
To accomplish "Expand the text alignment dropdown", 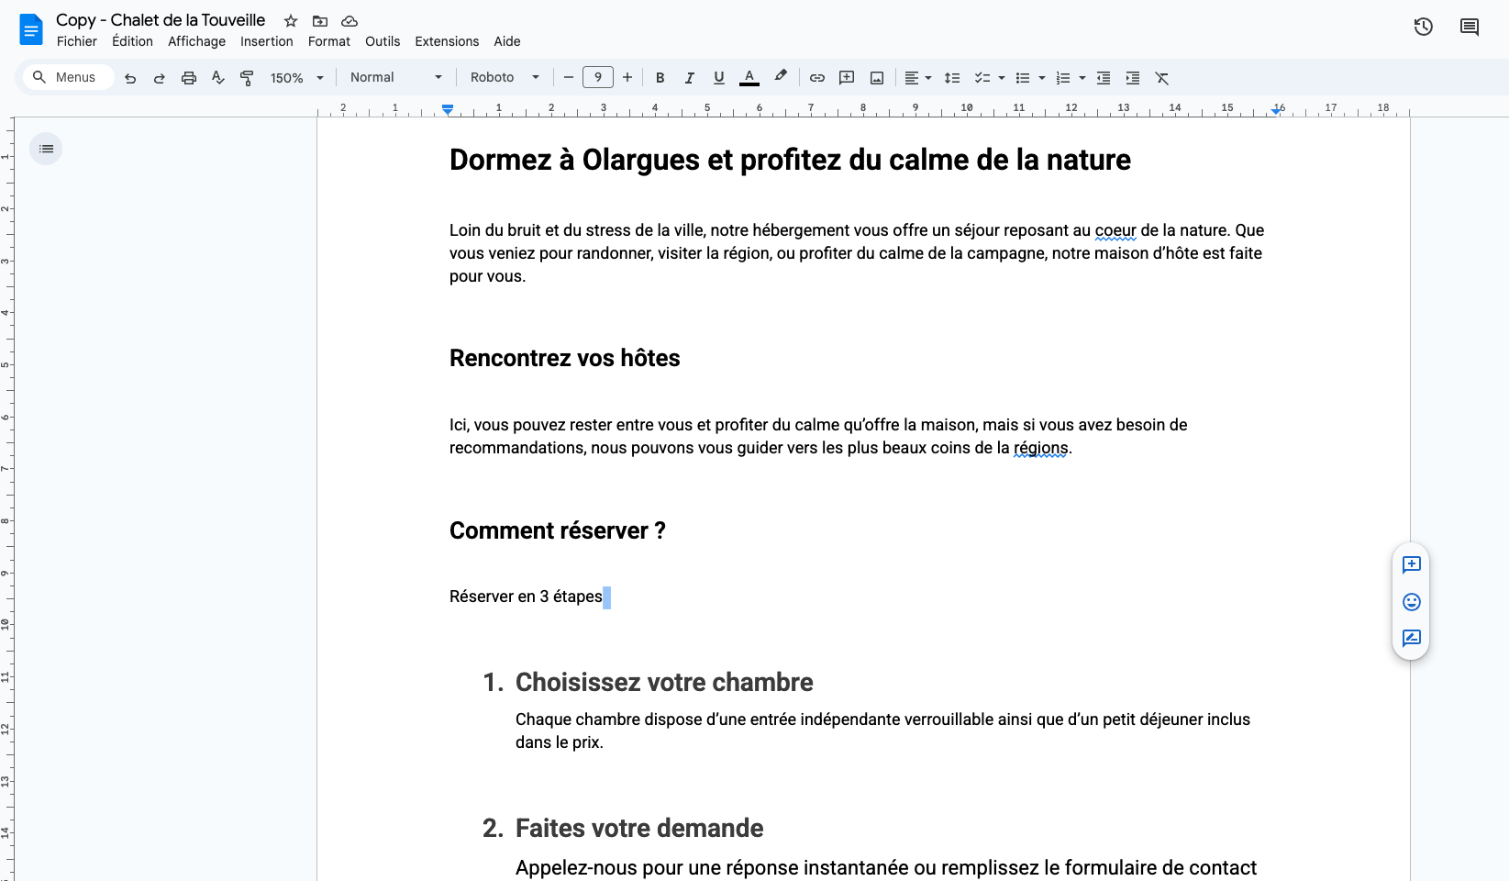I will pyautogui.click(x=918, y=78).
